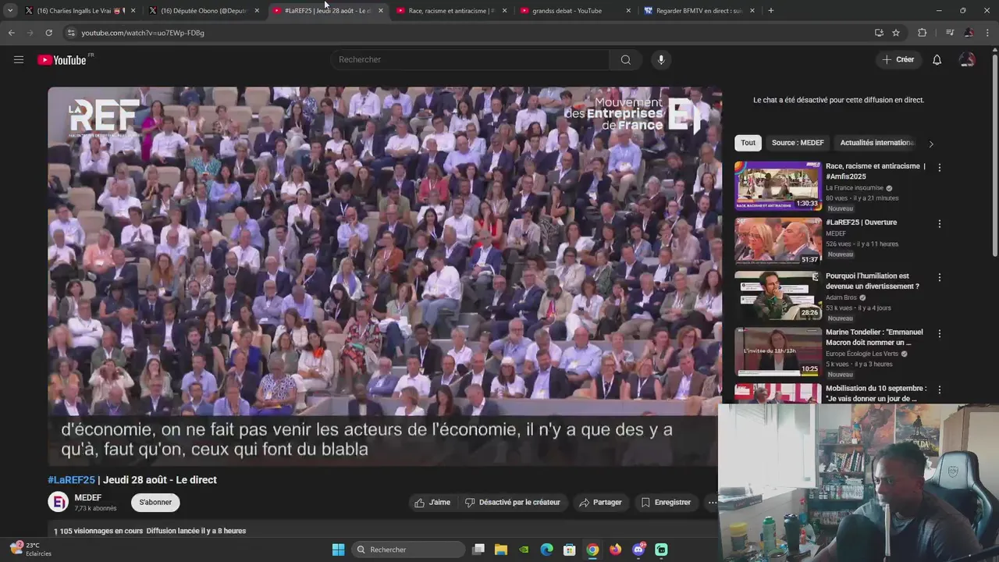Open weather widget showing 23°C
The width and height of the screenshot is (999, 562).
click(x=30, y=549)
